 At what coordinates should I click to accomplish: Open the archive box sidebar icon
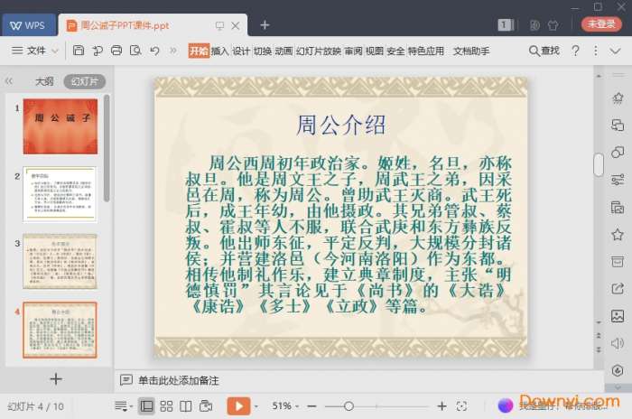click(618, 261)
